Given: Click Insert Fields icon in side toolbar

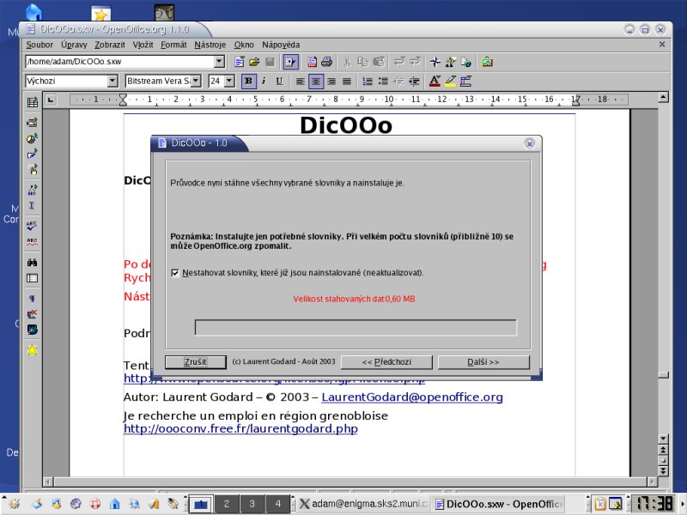Looking at the screenshot, I should 32,122.
